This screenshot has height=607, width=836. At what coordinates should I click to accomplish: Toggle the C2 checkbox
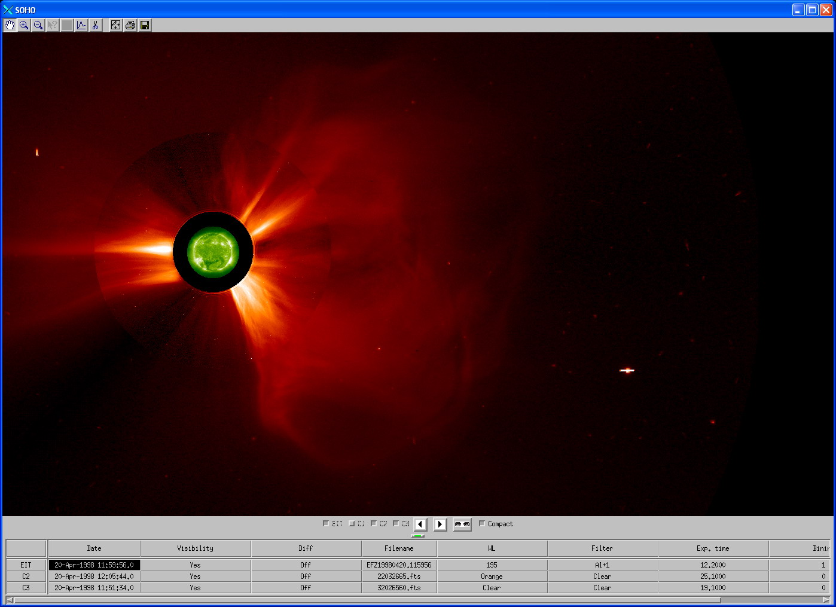coord(374,524)
